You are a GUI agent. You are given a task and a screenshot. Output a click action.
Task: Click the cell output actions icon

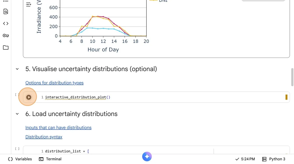click(x=29, y=4)
